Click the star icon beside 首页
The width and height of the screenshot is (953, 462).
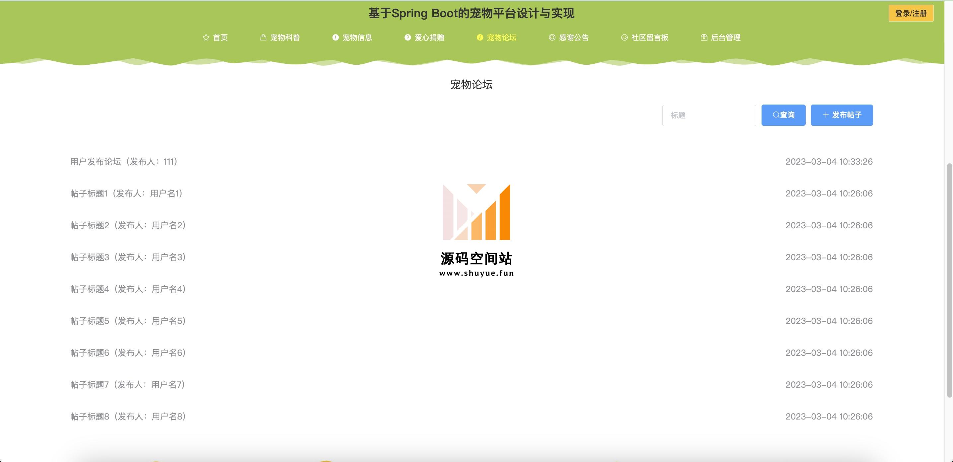(x=206, y=38)
